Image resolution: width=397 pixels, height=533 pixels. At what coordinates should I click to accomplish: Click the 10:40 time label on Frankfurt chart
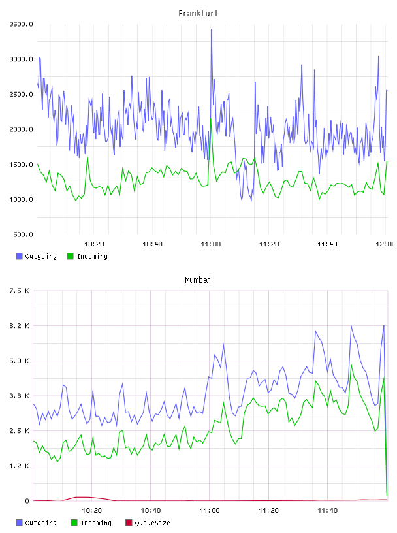click(152, 244)
